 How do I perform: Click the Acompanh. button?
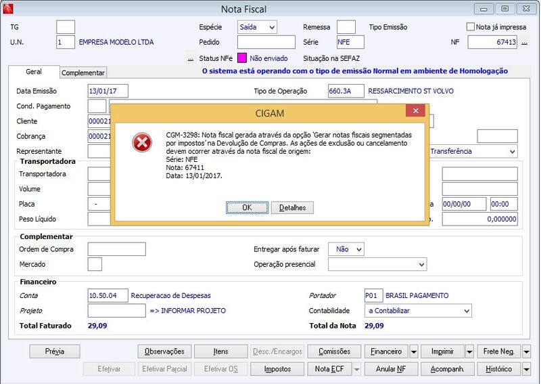448,369
